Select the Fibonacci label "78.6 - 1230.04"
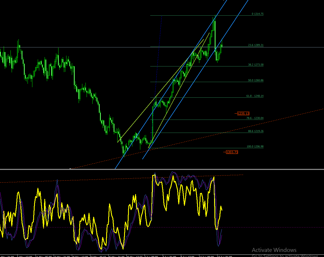Screen dimensions: 324x257 click(x=255, y=118)
